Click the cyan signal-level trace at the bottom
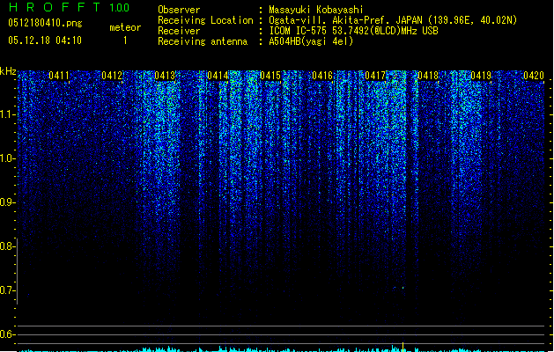The height and width of the screenshot is (352, 554). pos(281,349)
